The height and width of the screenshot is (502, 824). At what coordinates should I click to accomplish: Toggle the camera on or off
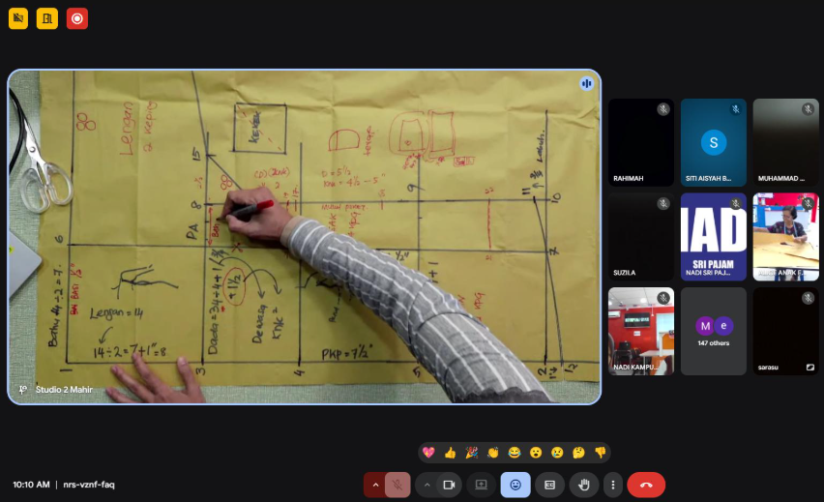pyautogui.click(x=449, y=484)
